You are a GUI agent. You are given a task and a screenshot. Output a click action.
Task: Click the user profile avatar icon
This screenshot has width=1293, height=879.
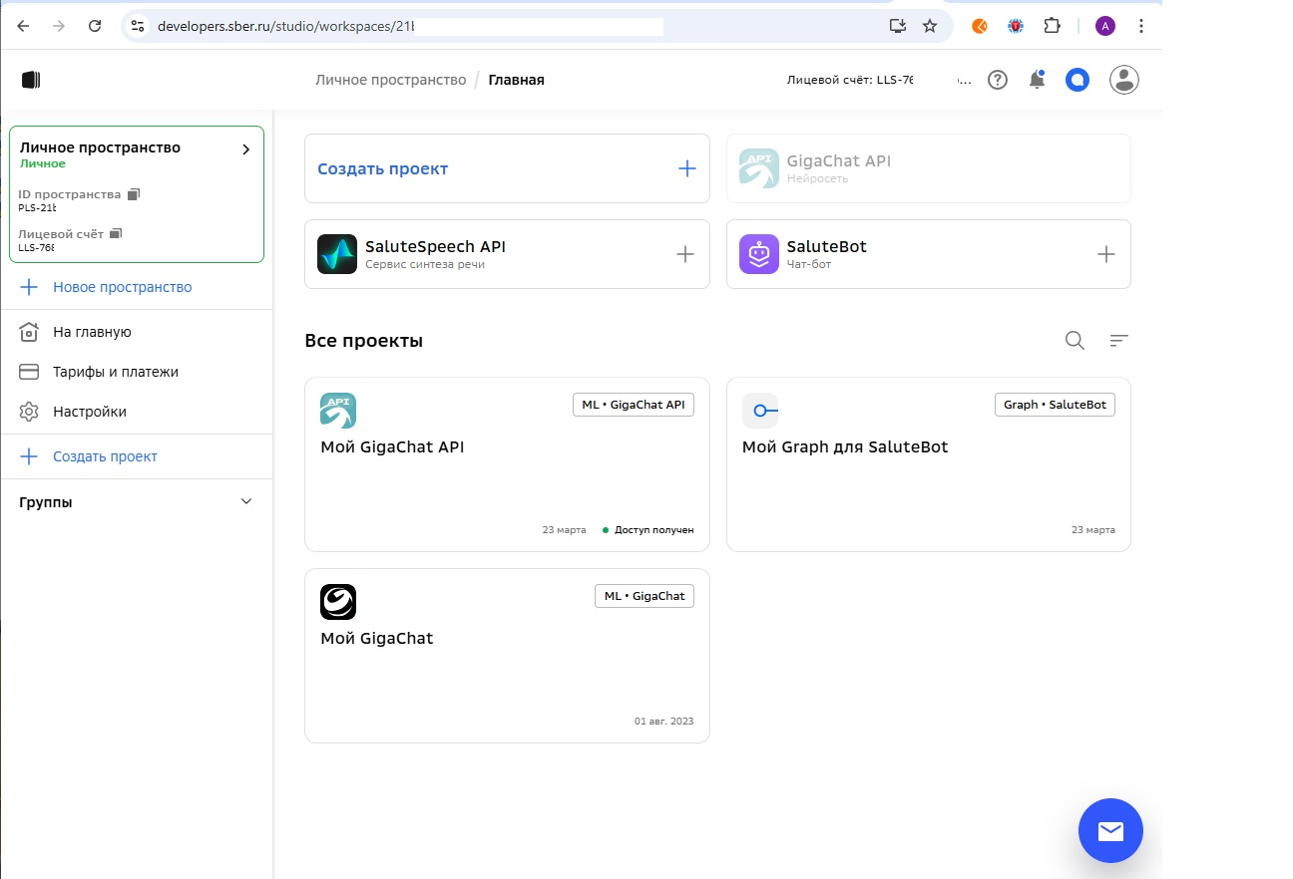click(1124, 80)
